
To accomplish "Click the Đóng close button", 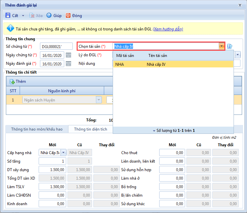I will 74,15.
